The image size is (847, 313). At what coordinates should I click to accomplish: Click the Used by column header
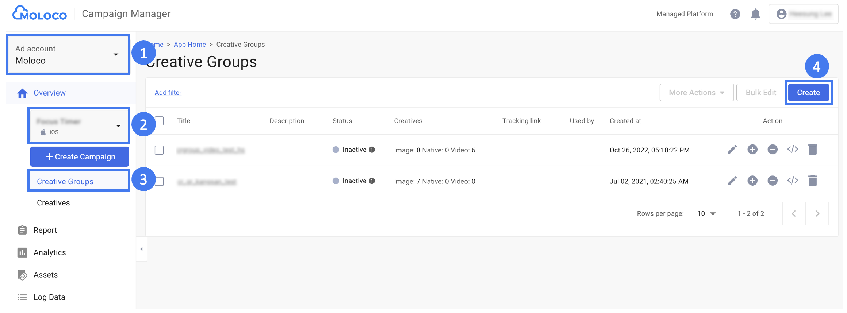click(582, 121)
